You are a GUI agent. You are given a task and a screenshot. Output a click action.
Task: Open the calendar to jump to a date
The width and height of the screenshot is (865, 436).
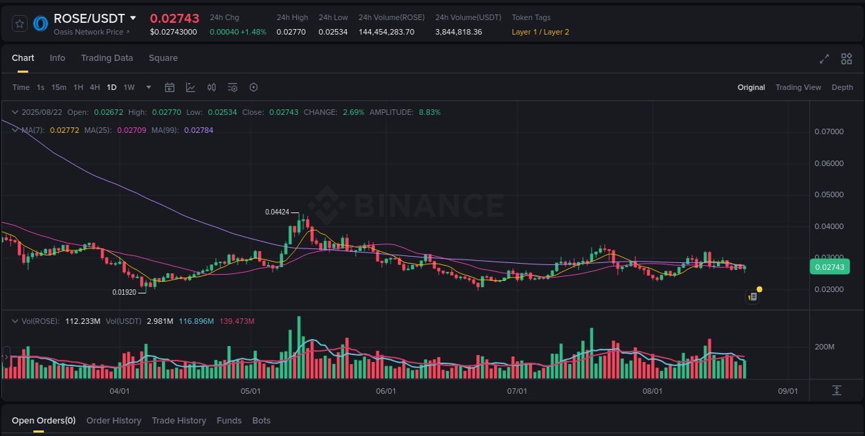coord(170,87)
